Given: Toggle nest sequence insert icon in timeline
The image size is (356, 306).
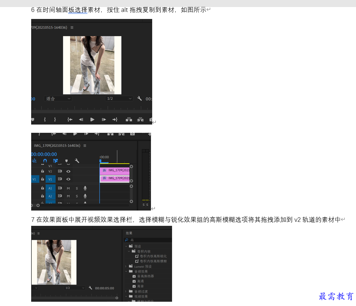Looking at the screenshot, I should point(34,161).
